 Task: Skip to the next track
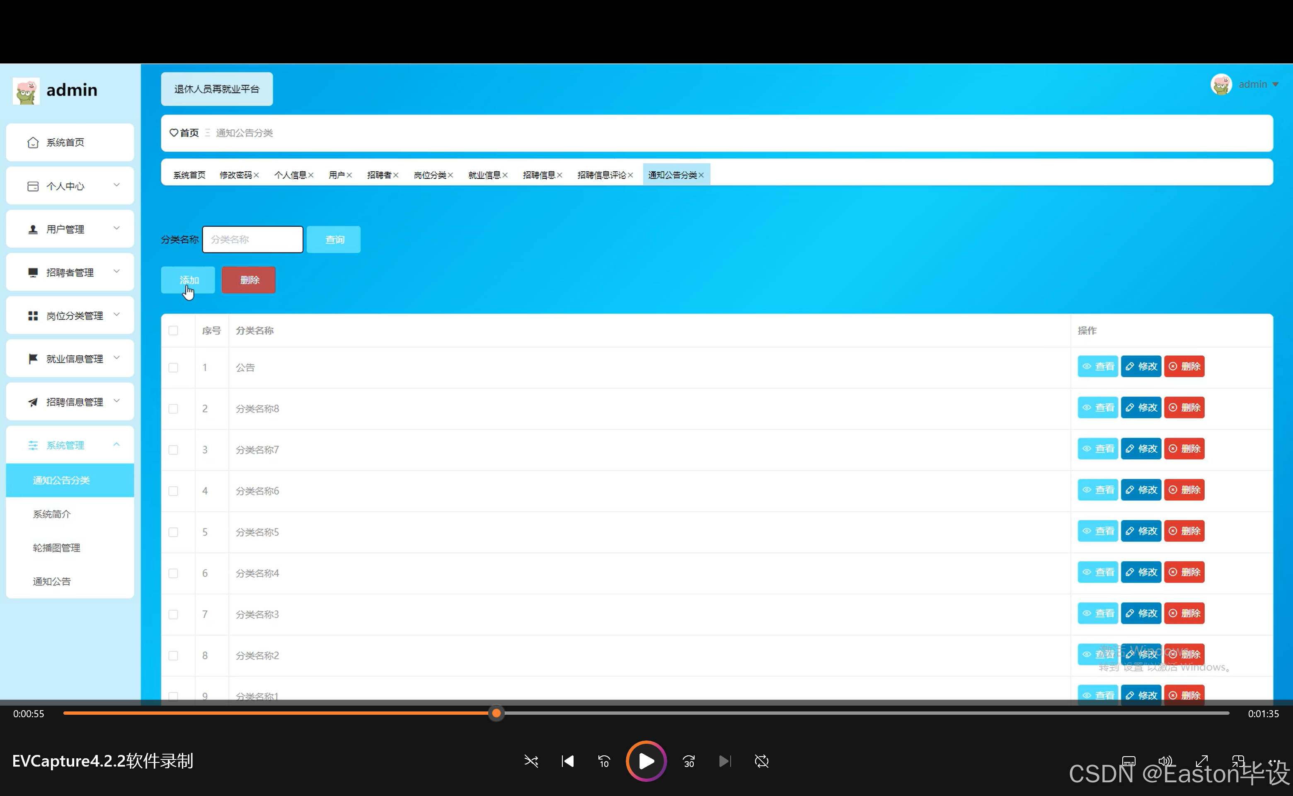[725, 761]
